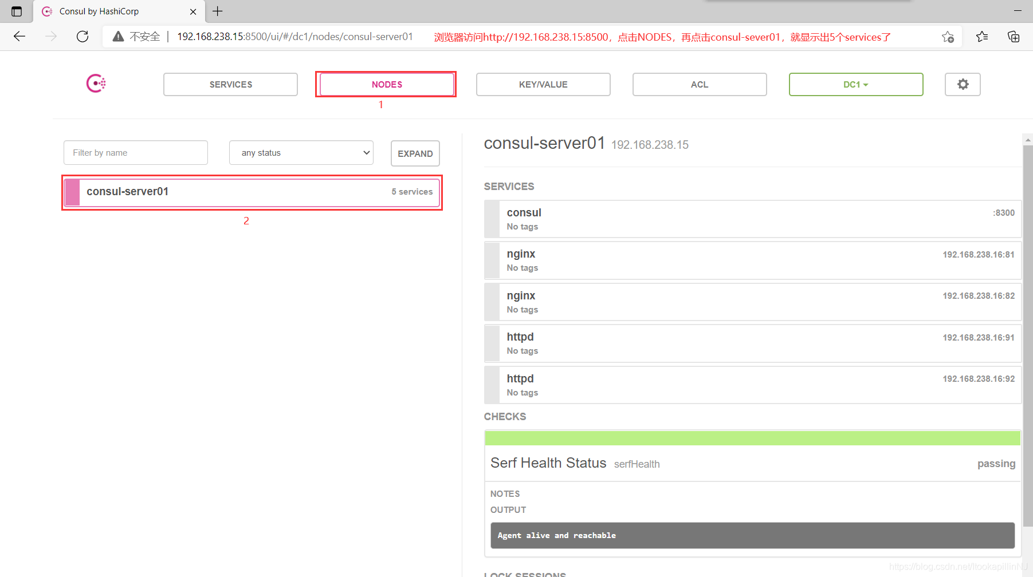
Task: Open the settings gear button
Action: point(963,84)
